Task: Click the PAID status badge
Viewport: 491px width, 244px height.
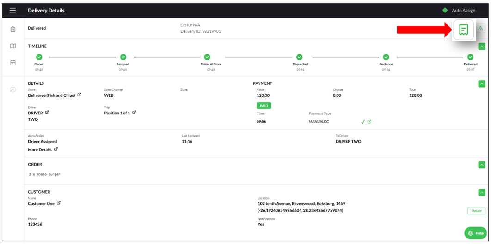Action: click(x=264, y=106)
